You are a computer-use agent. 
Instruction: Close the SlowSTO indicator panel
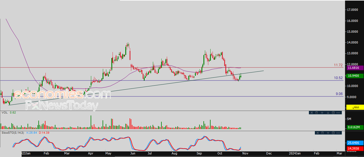317,133
